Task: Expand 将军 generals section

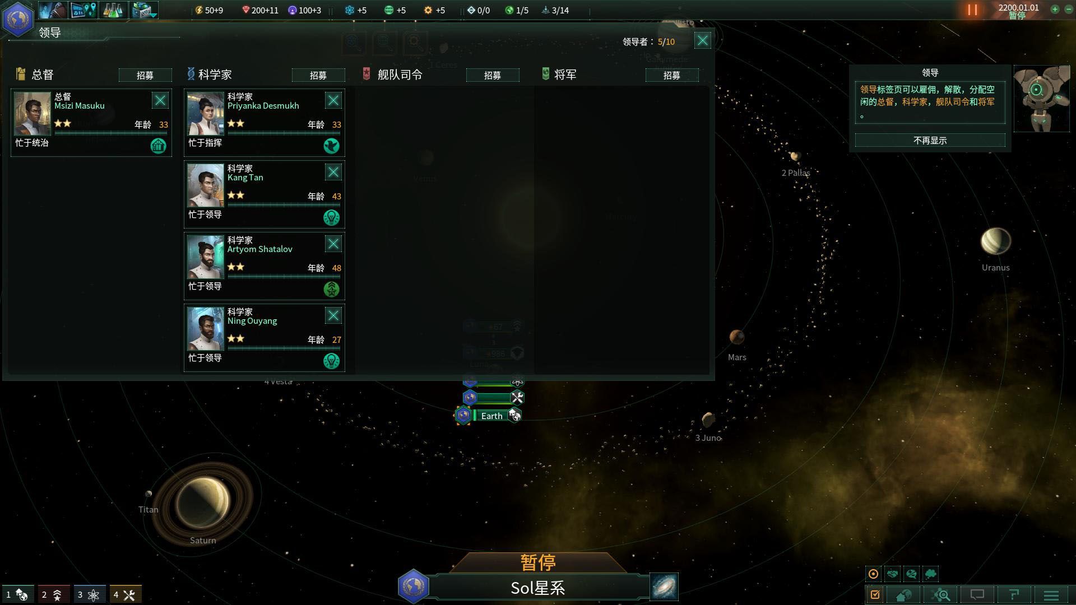Action: click(x=565, y=74)
